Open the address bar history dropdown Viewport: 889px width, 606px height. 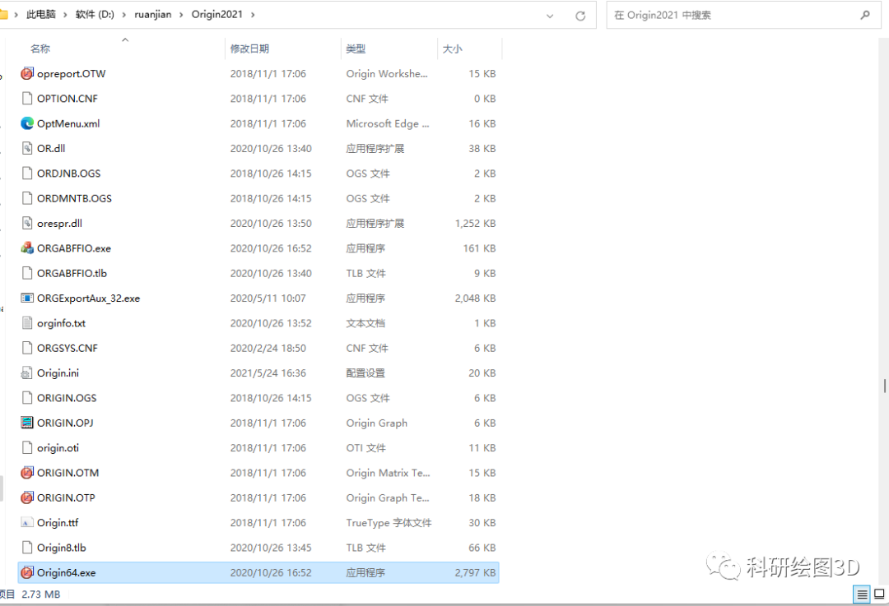(x=549, y=16)
